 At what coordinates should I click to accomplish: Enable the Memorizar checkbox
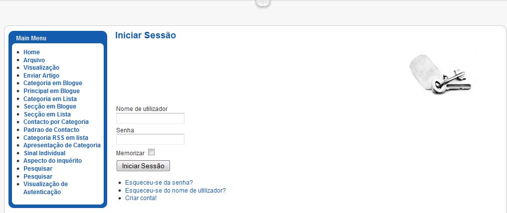click(151, 152)
